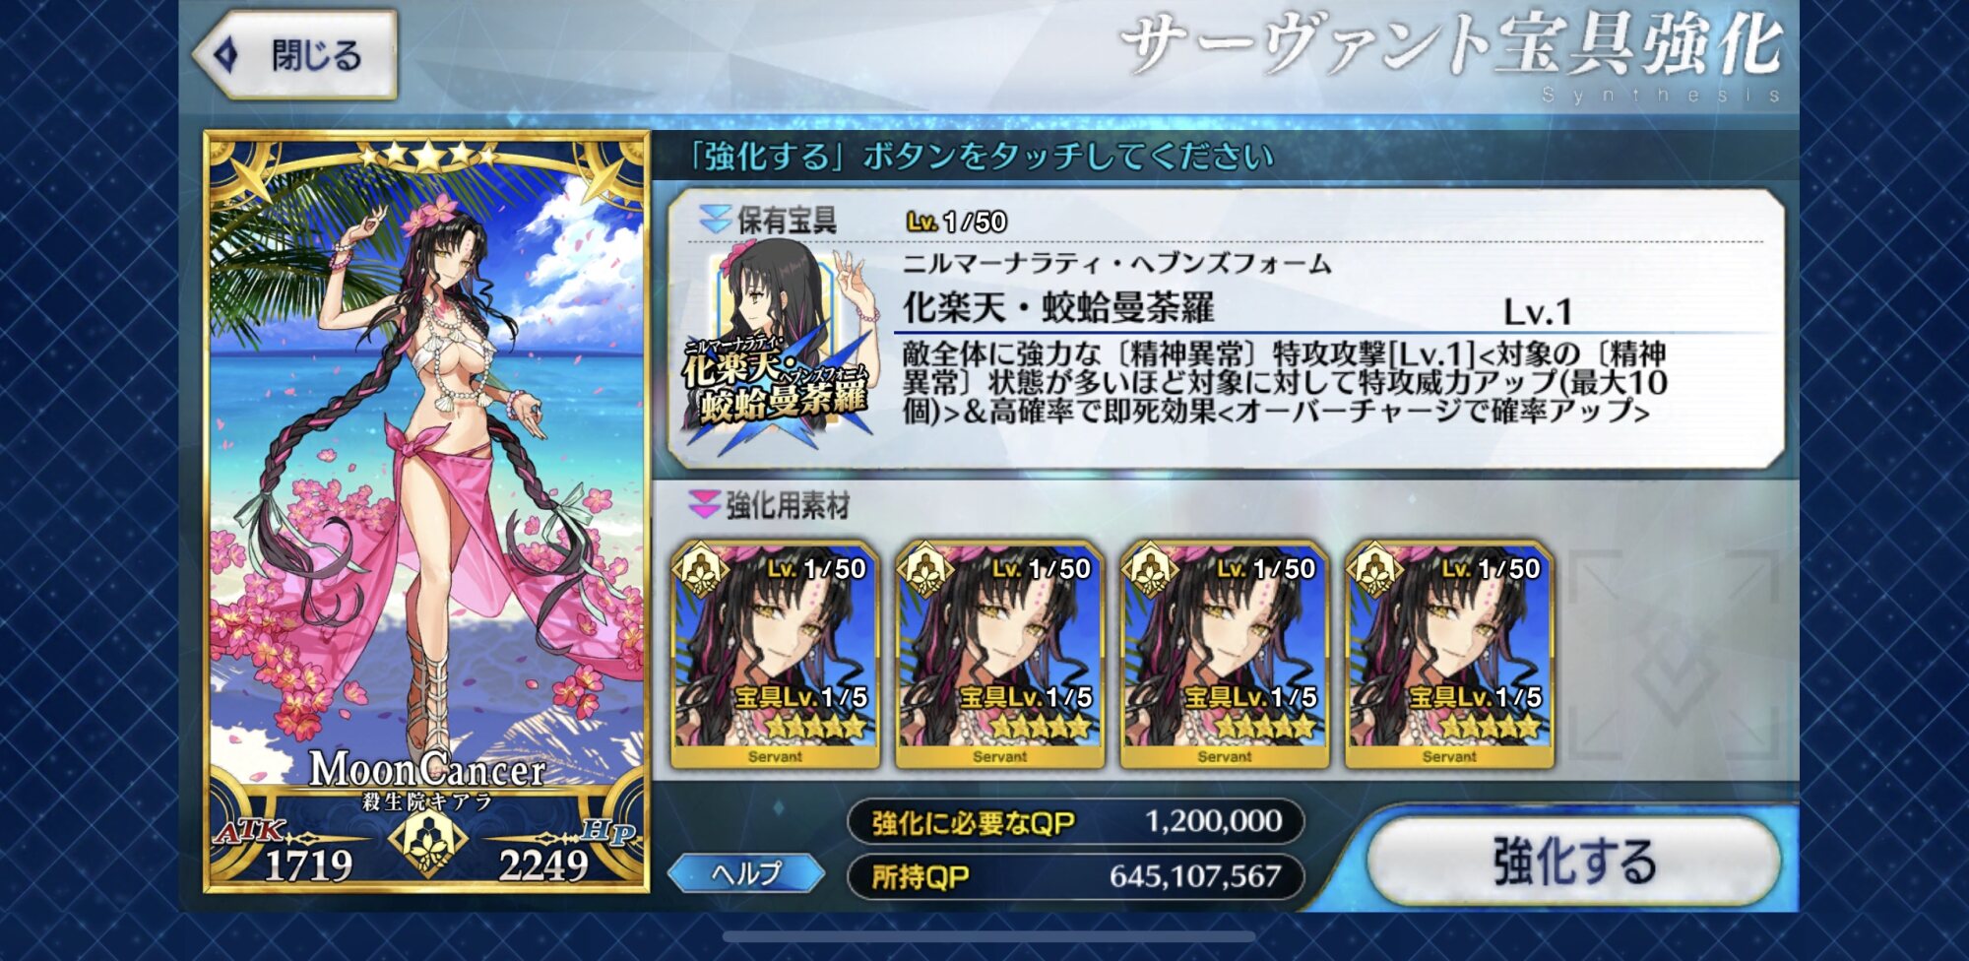Tap the MoonCancer class emblem on servant card
Image resolution: width=1969 pixels, height=961 pixels.
pos(427,844)
